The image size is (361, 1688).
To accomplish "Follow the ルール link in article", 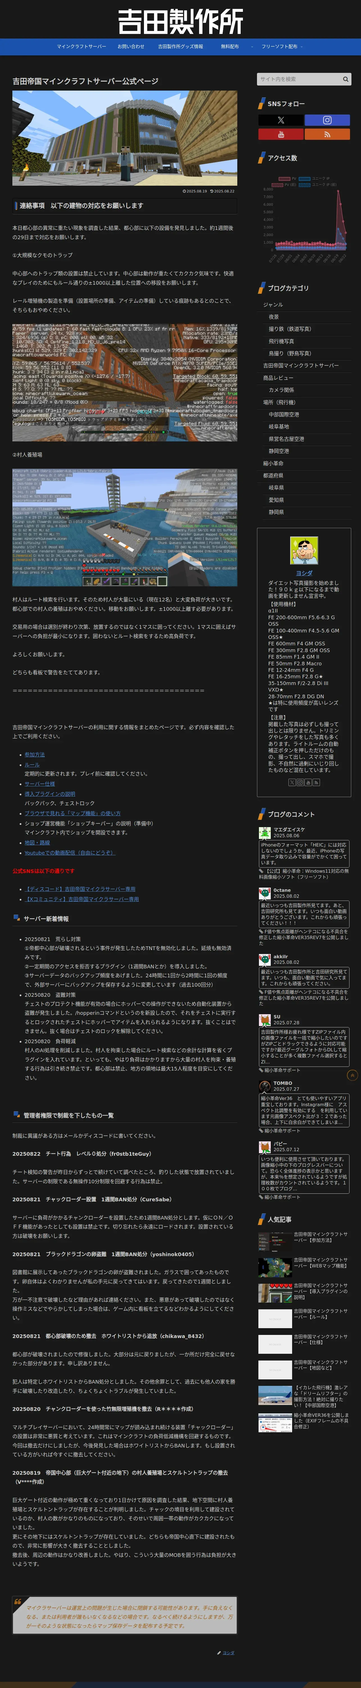I will click(32, 765).
